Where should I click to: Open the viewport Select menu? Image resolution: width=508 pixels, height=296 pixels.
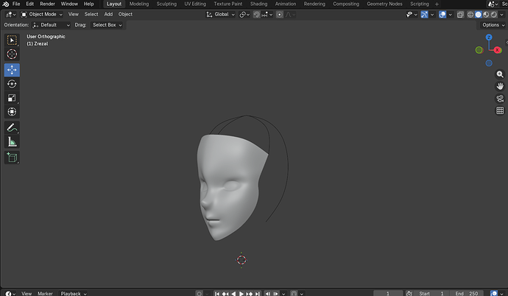tap(91, 15)
